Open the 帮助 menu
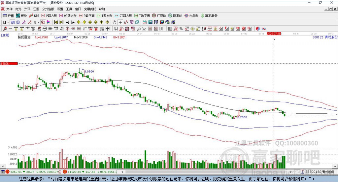Image resolution: width=338 pixels, height=182 pixels. click(x=102, y=9)
